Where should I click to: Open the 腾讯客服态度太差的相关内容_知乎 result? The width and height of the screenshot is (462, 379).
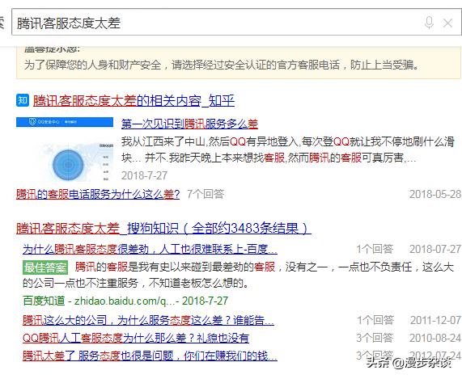[134, 101]
